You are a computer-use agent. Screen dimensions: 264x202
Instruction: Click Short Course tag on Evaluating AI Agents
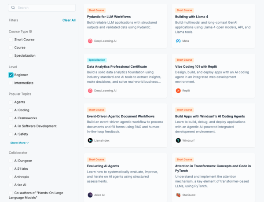(96, 159)
